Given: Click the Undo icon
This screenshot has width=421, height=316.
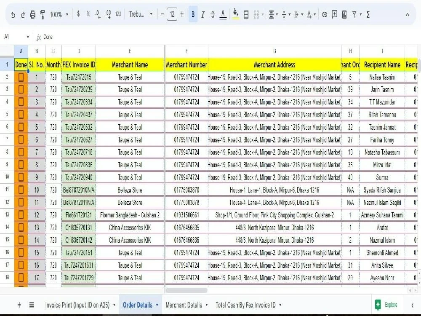Looking at the screenshot, I should [x=13, y=14].
